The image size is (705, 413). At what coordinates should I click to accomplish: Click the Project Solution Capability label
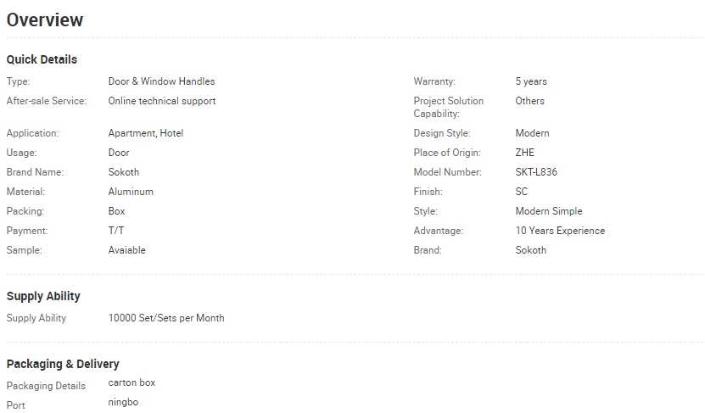448,107
